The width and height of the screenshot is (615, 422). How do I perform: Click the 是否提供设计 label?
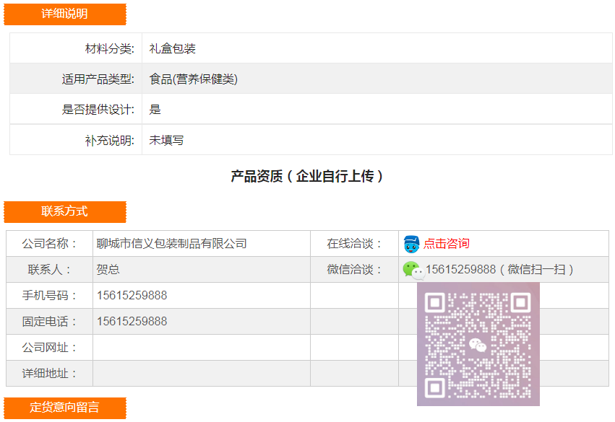coord(98,110)
